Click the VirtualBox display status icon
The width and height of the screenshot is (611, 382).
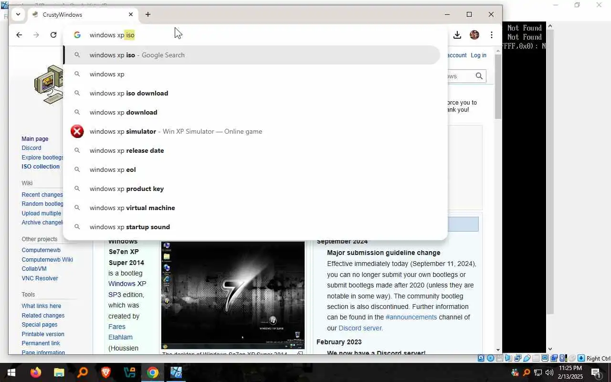(545, 358)
